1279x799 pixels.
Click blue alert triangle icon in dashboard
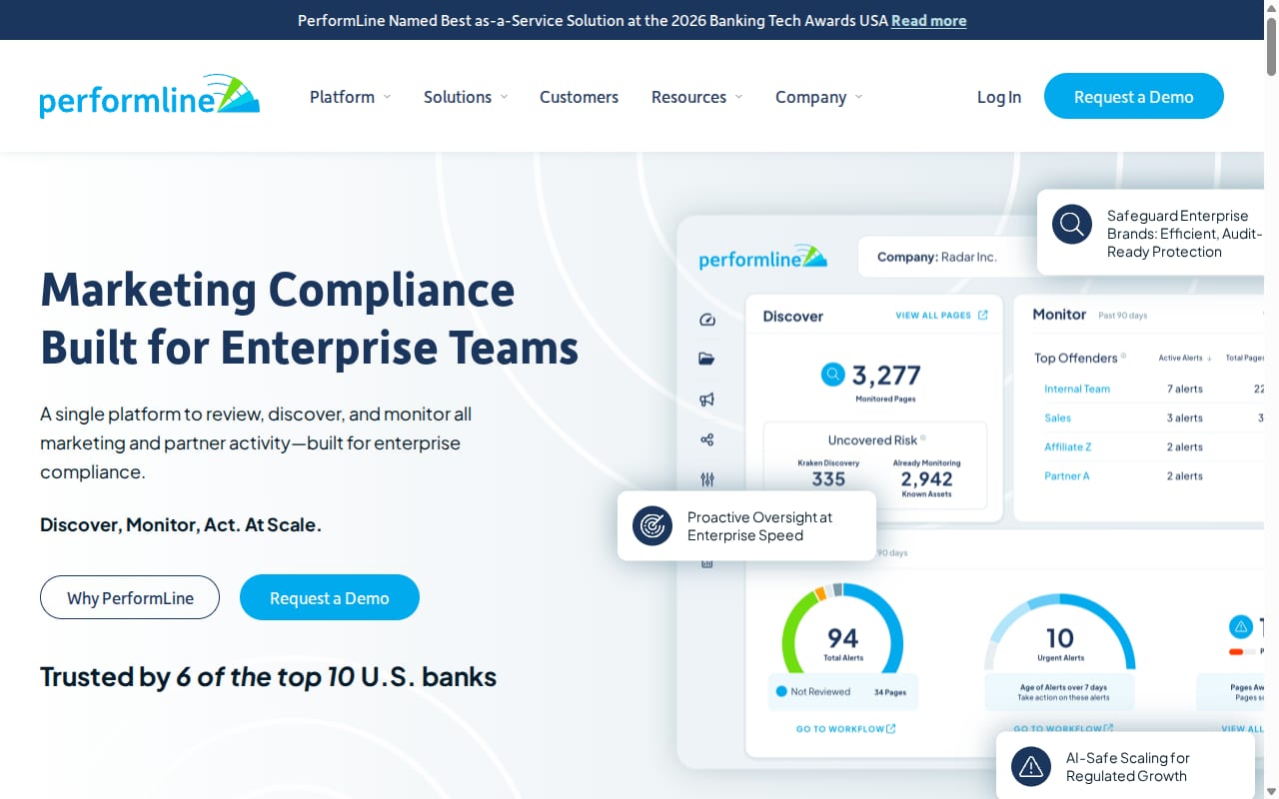click(x=1240, y=627)
